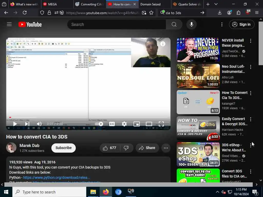Bookmark this page with the star

click(x=151, y=13)
